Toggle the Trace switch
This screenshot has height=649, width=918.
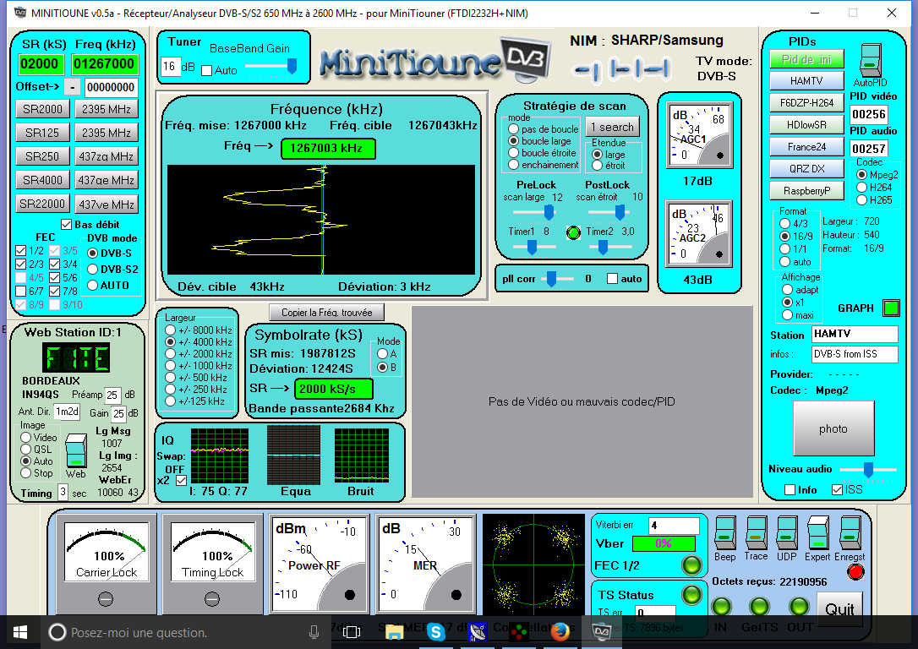point(756,533)
